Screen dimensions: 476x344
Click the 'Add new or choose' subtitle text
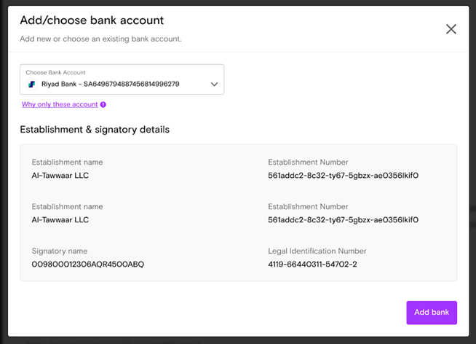[100, 39]
